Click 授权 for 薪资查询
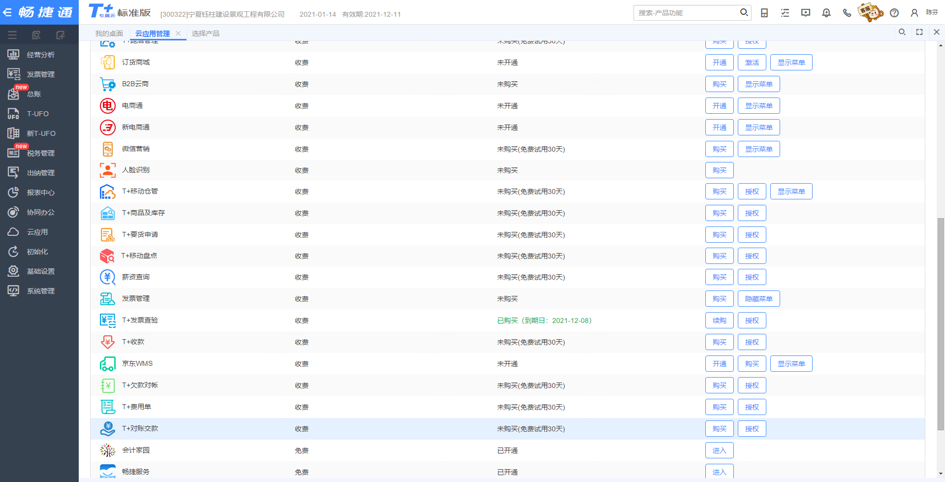Image resolution: width=945 pixels, height=482 pixels. point(752,277)
